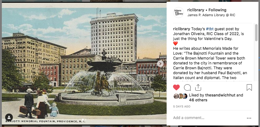
Task: Focus the Add a comment field
Action: [x=209, y=118]
